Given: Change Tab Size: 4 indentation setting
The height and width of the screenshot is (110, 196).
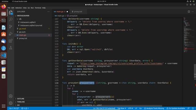Looking at the screenshot, I should pos(122,108).
